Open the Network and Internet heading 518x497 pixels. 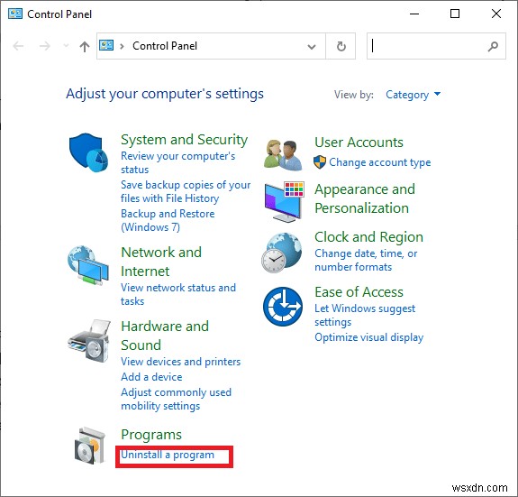(161, 262)
